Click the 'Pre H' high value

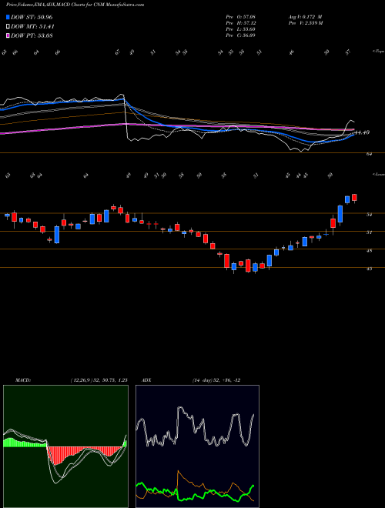click(x=240, y=23)
